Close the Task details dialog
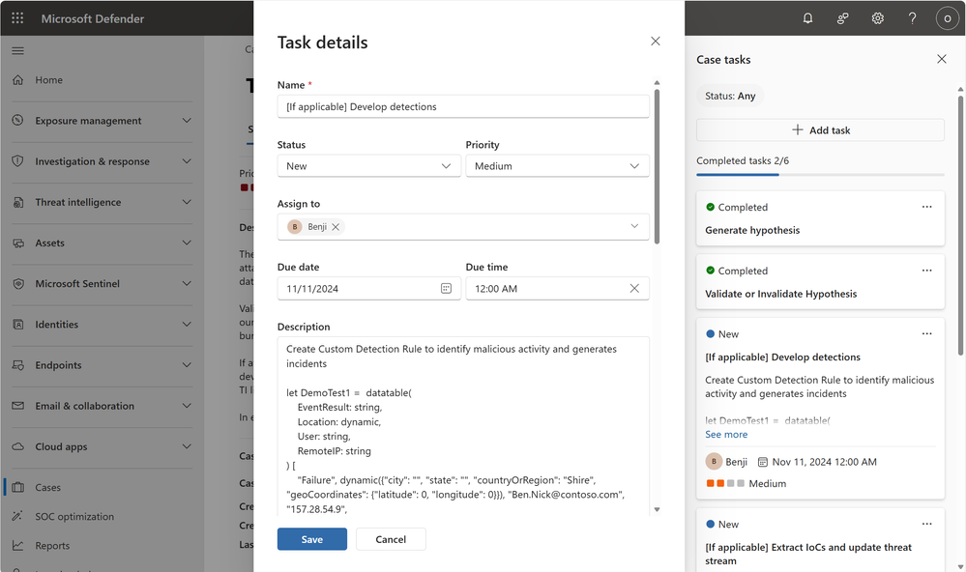 tap(656, 42)
